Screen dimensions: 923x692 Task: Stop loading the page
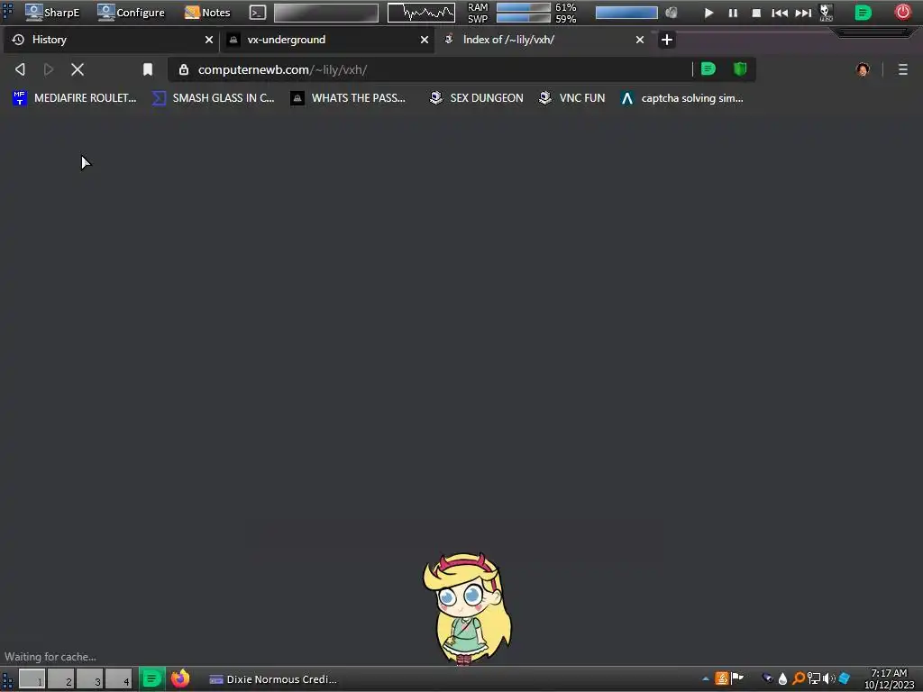tap(78, 69)
